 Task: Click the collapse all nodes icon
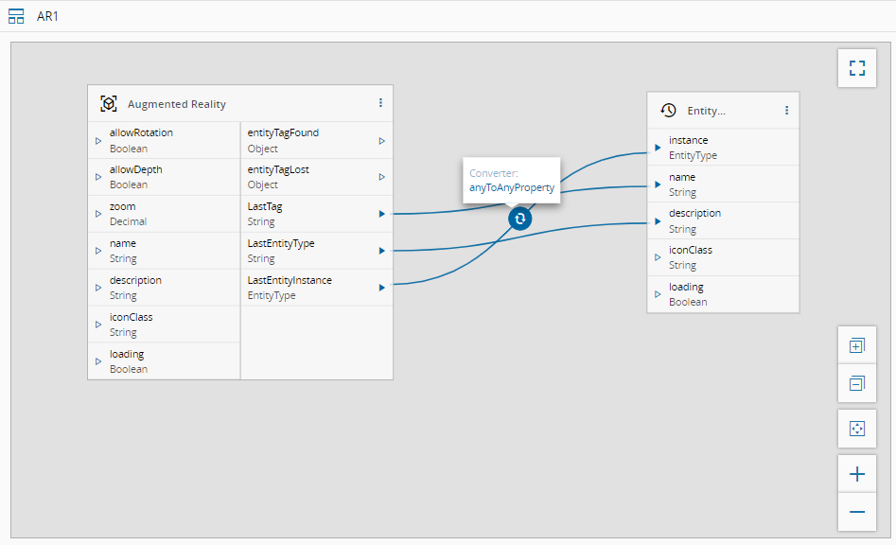click(x=856, y=383)
